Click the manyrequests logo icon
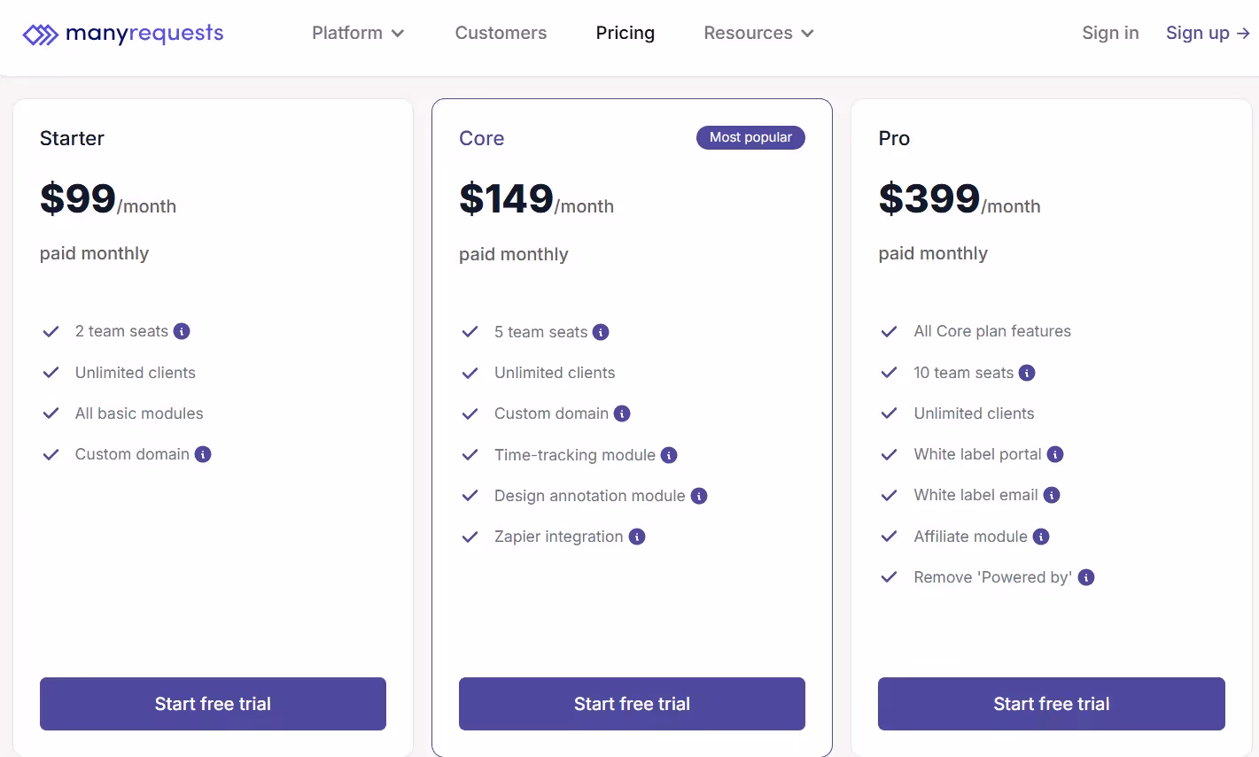Screen dimensions: 1259x757 click(40, 35)
